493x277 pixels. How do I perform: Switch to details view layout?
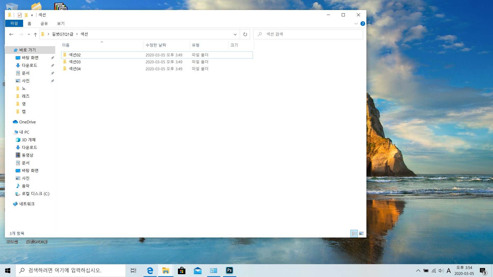click(x=354, y=233)
